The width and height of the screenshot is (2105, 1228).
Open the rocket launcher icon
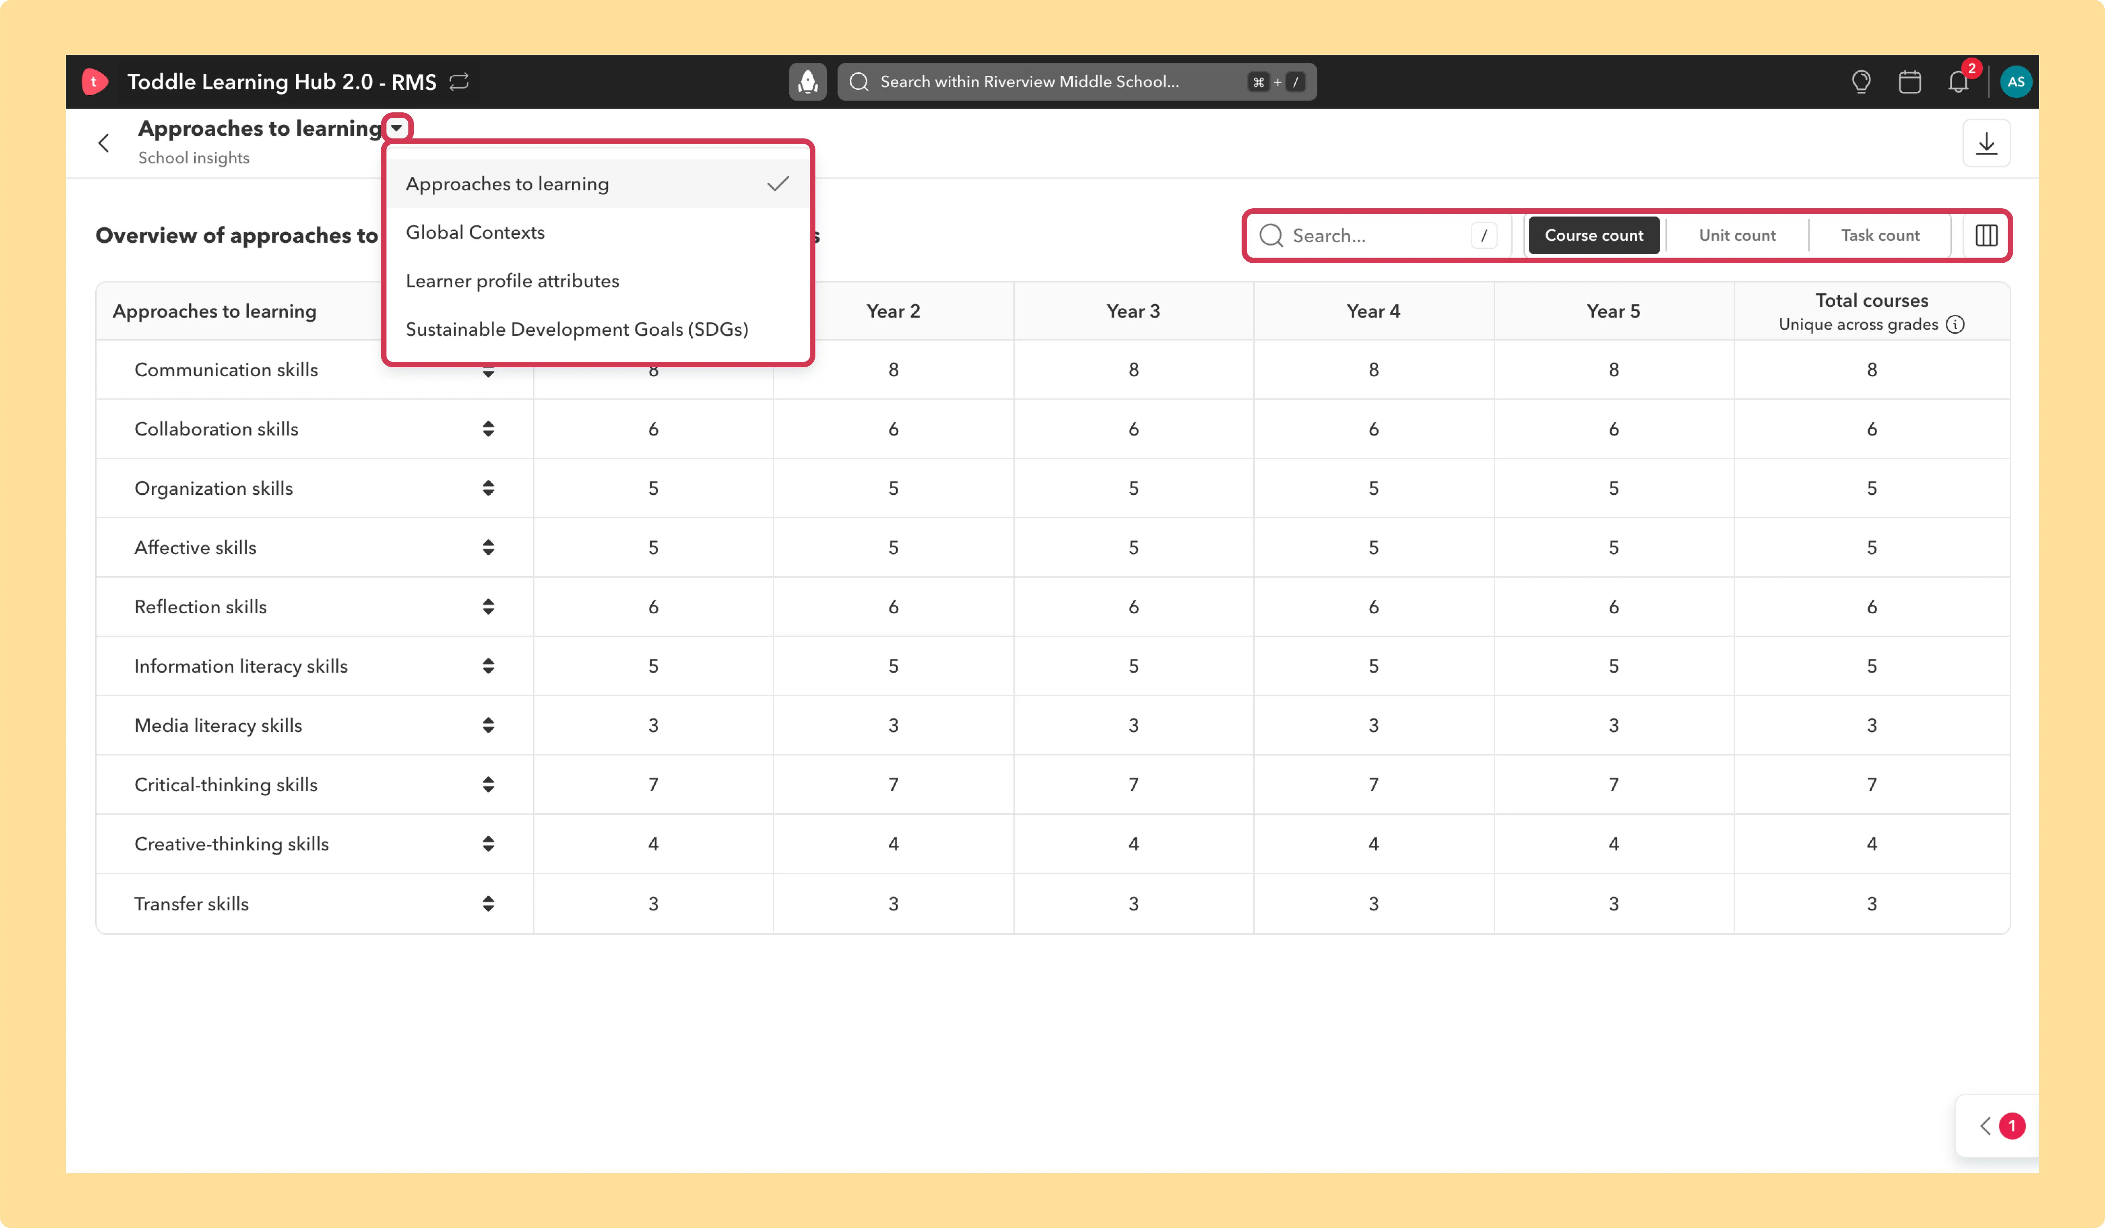808,82
